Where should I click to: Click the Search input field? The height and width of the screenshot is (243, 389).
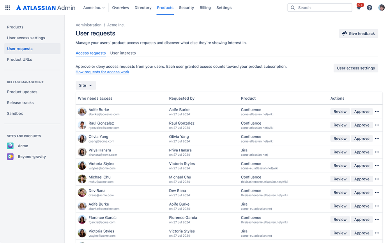[x=320, y=8]
